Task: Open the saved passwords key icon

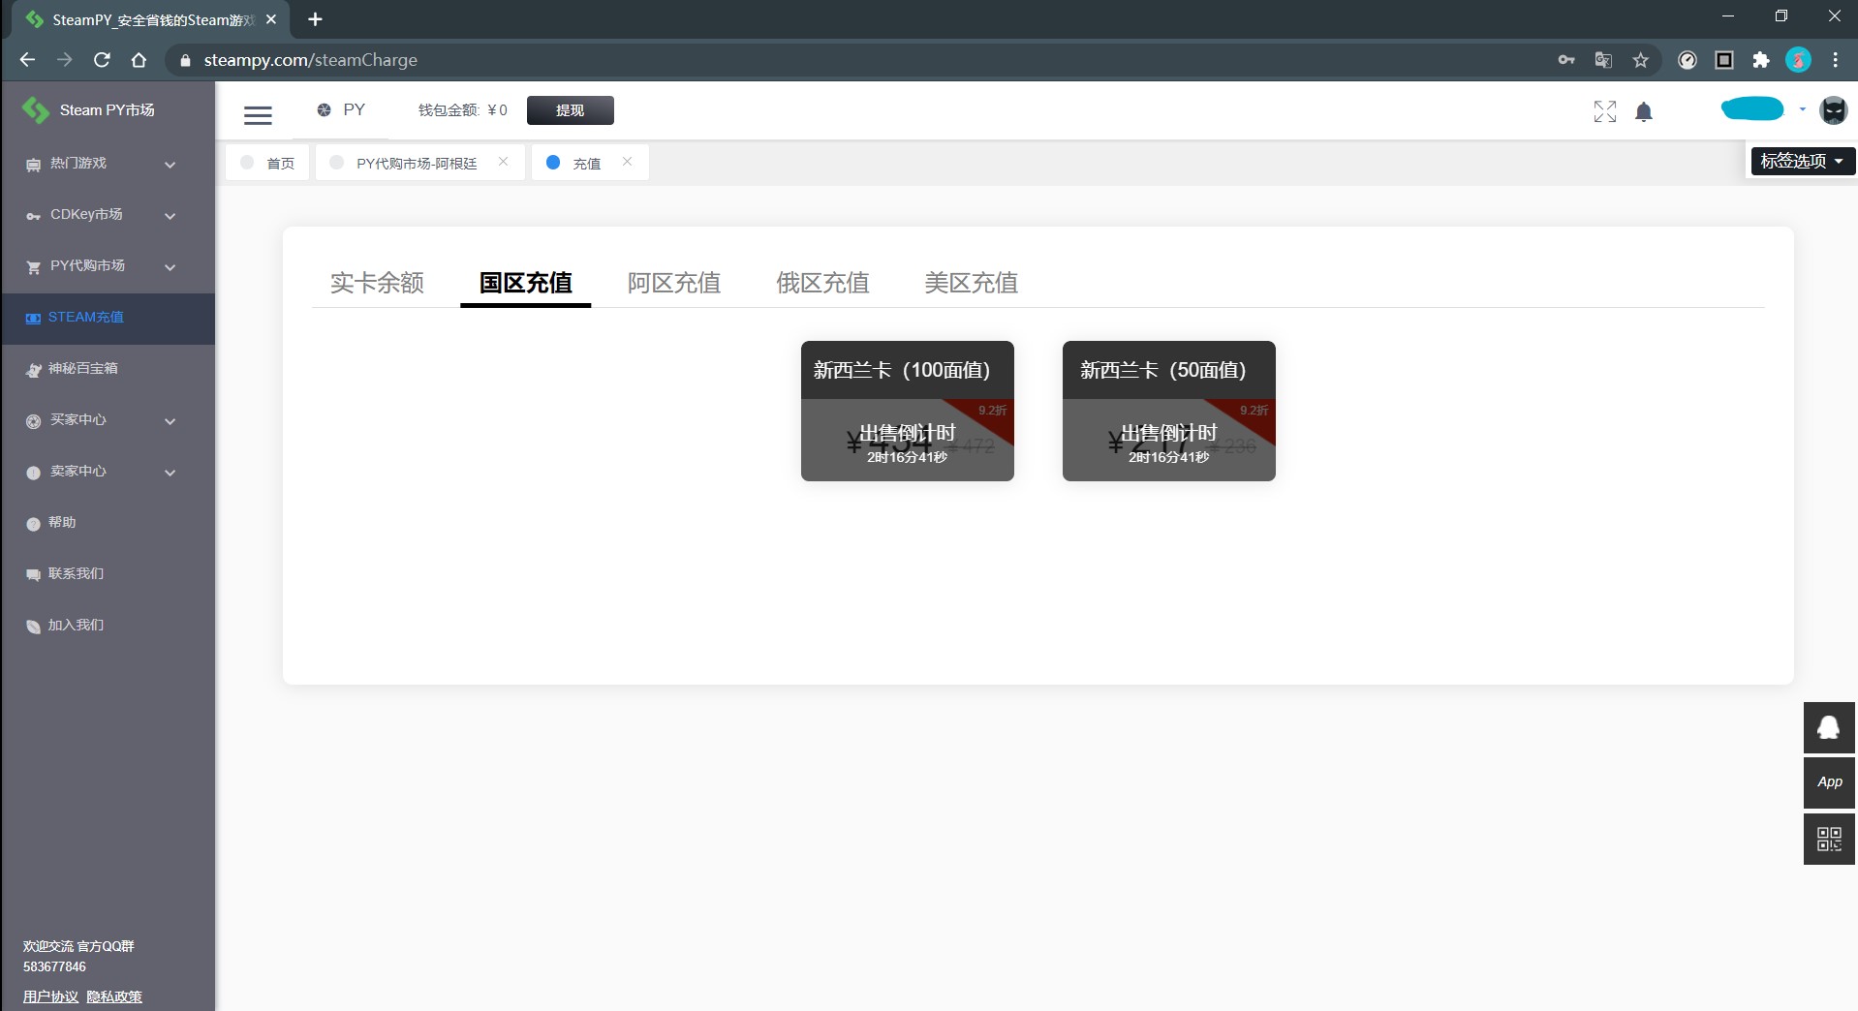Action: tap(1566, 60)
